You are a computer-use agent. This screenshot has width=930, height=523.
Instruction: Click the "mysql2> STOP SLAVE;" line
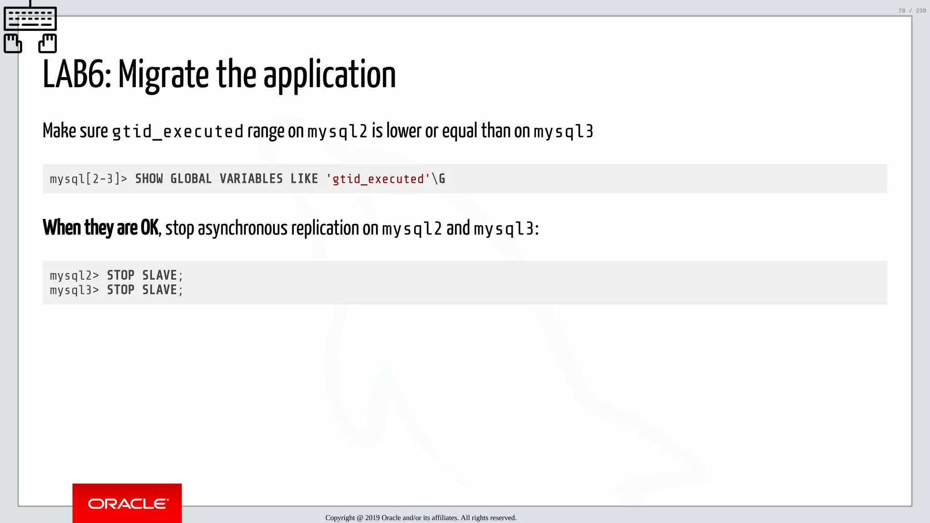click(116, 275)
